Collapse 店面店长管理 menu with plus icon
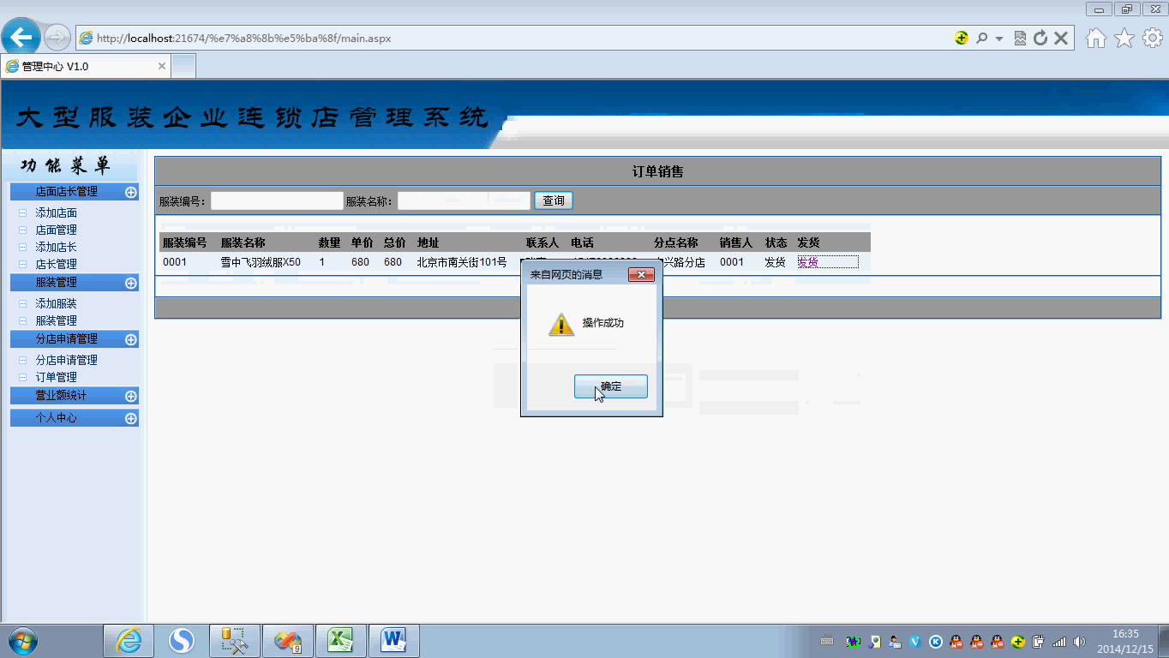 (x=131, y=192)
